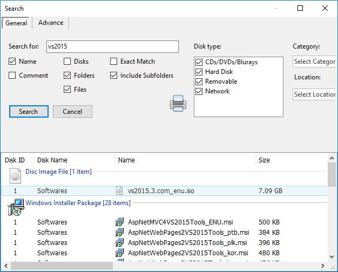This screenshot has width=338, height=272.
Task: Enable the Exact Match checkbox
Action: click(x=114, y=62)
